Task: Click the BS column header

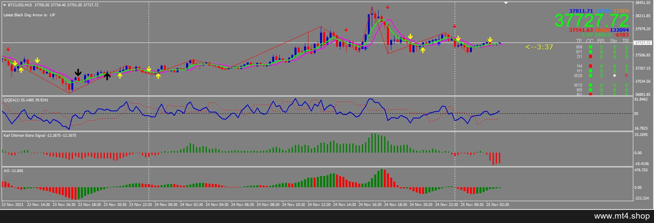Action: 601,41
